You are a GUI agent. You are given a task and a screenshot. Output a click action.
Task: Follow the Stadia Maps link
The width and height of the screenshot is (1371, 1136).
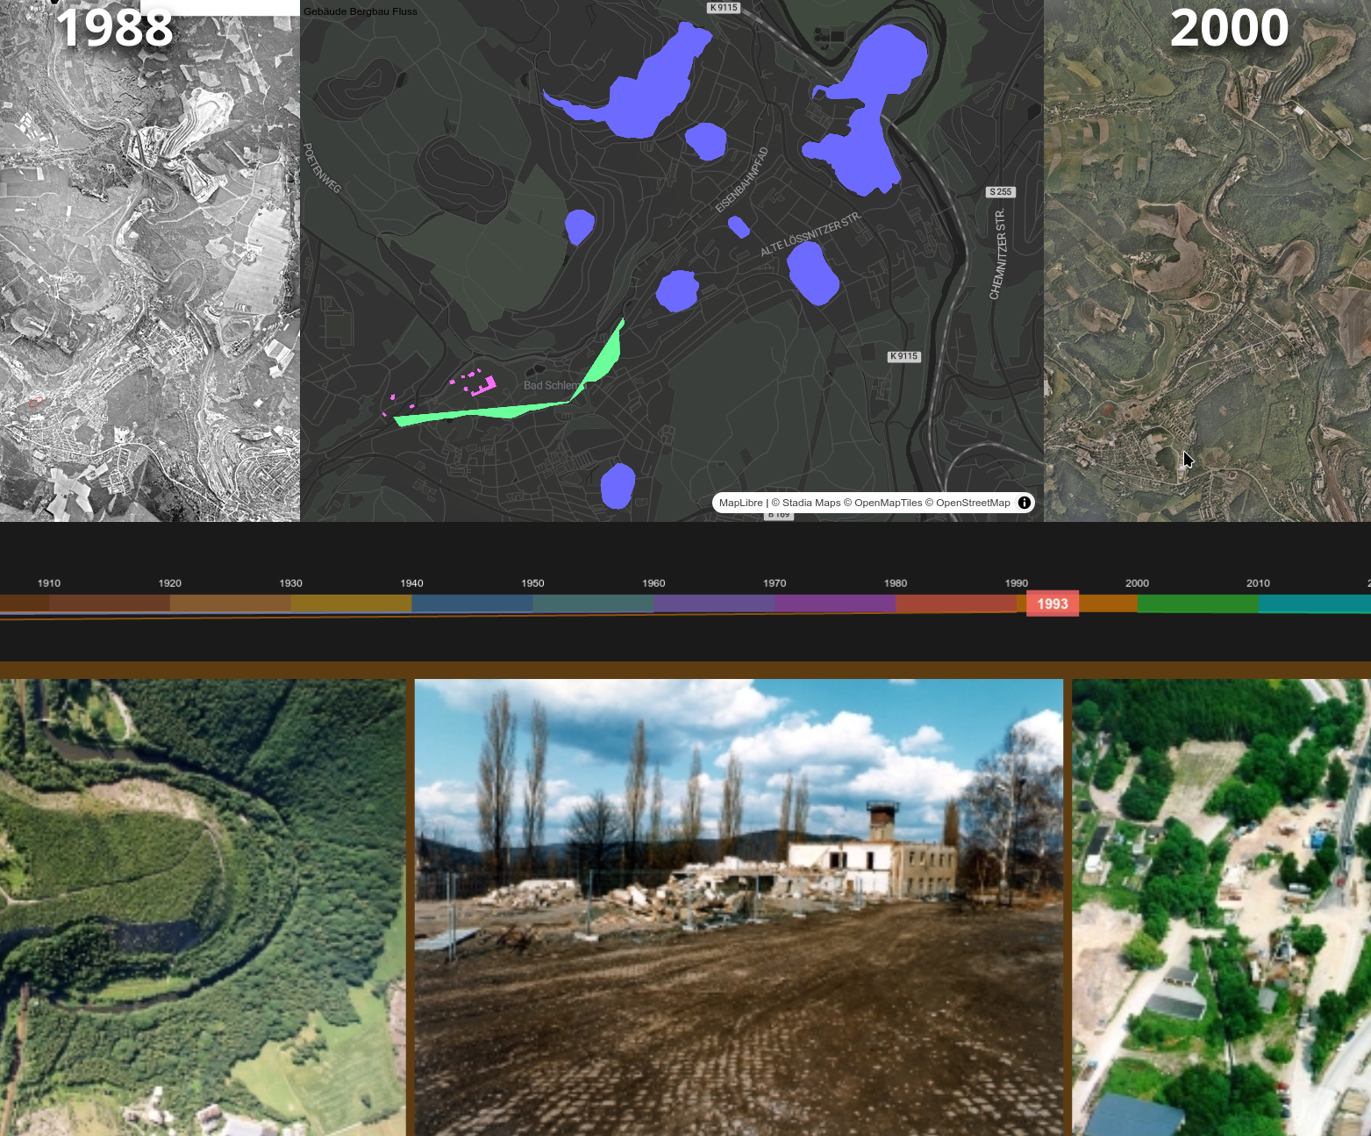(811, 503)
